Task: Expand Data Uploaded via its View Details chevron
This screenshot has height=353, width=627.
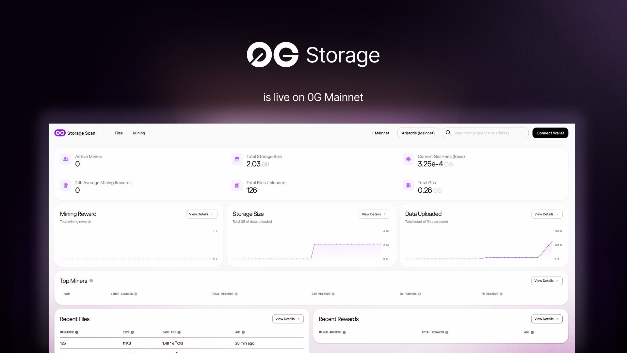Action: [x=558, y=214]
